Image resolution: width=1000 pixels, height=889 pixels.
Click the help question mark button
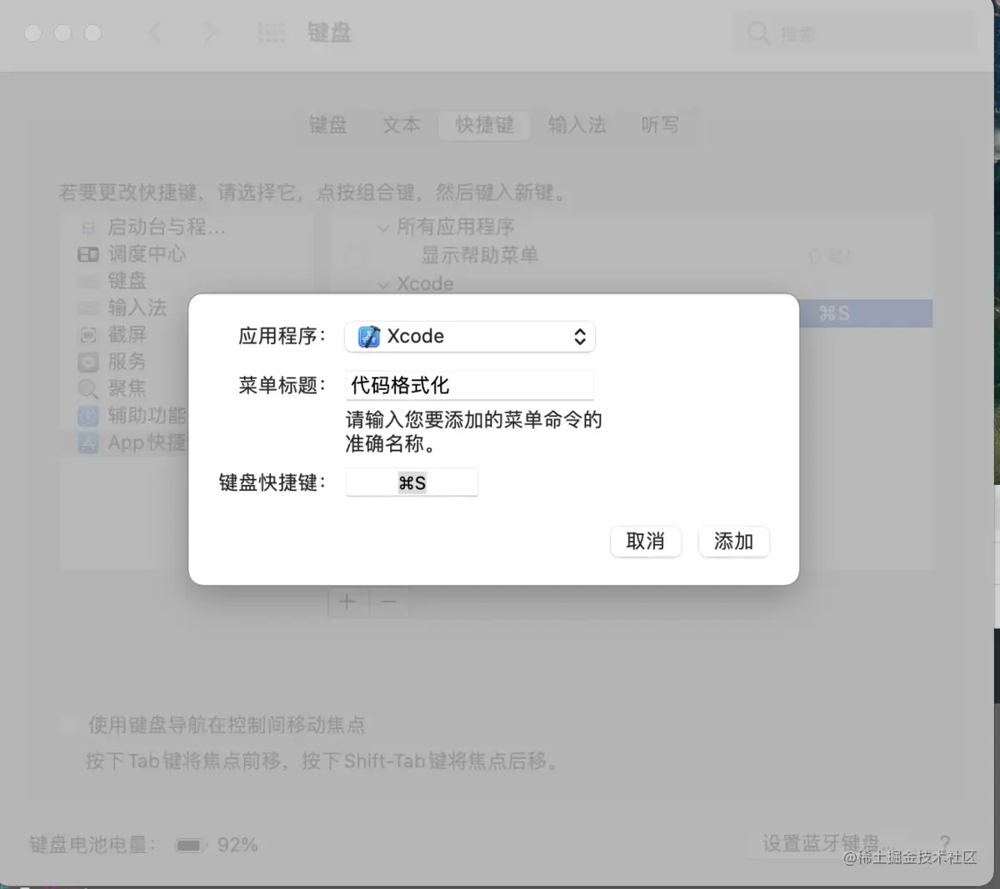[x=945, y=843]
